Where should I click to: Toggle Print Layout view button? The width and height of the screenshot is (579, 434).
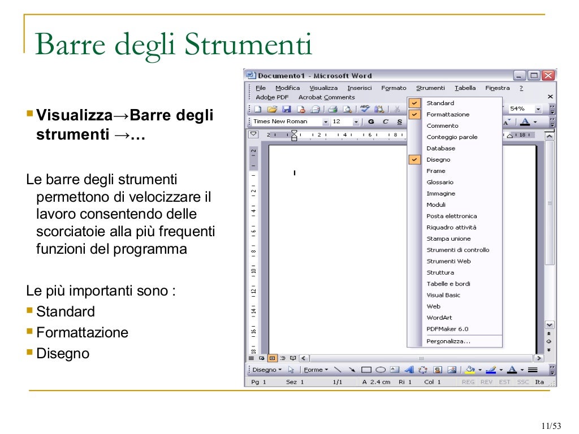272,358
